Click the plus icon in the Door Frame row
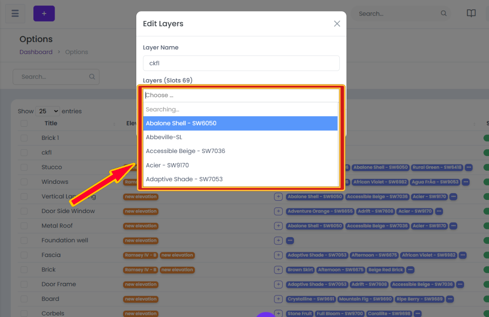 click(x=278, y=284)
